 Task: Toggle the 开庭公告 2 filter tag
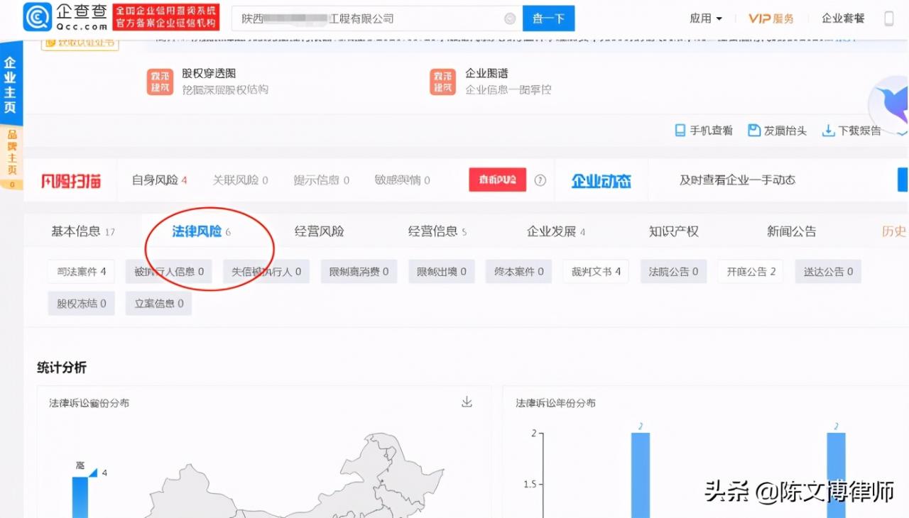tap(750, 271)
